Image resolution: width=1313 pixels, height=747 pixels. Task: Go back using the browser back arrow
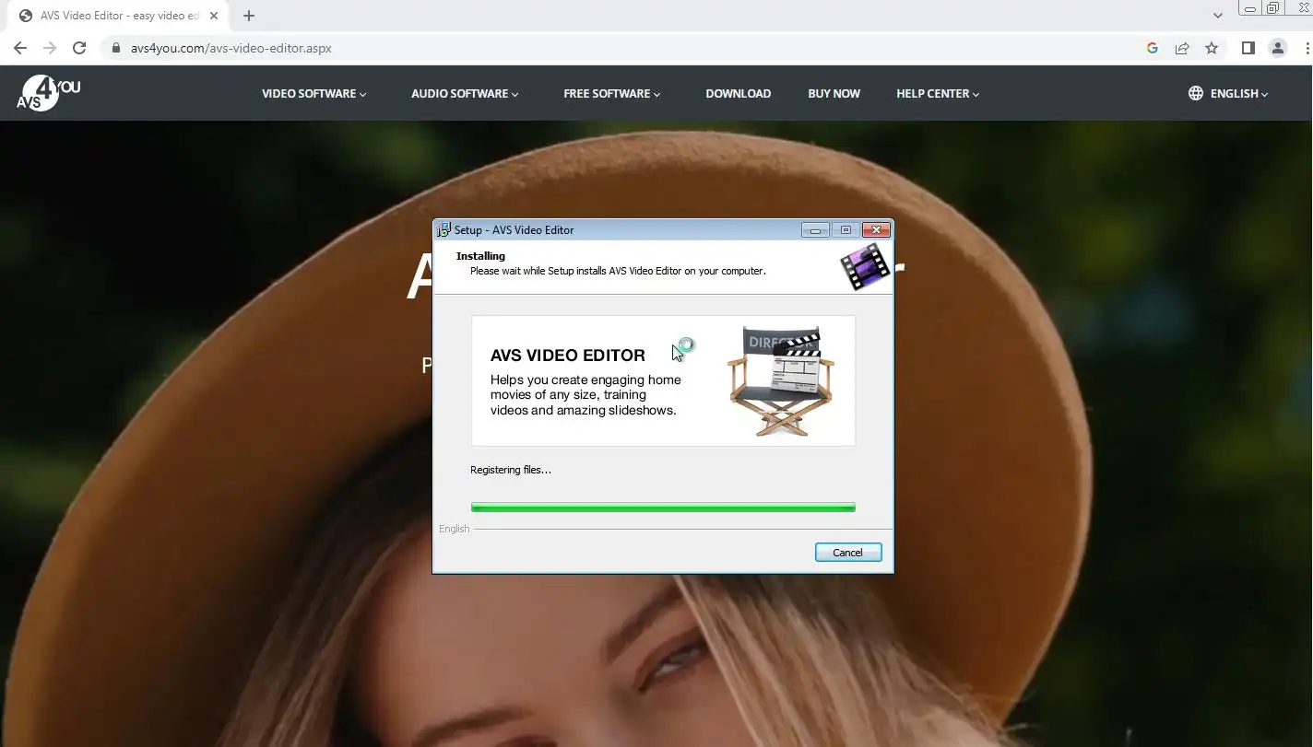coord(19,48)
